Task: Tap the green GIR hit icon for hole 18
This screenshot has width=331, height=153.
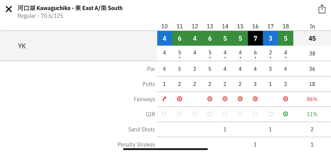Action: click(x=285, y=114)
